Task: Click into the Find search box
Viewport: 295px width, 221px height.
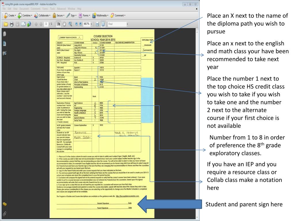Action: (x=117, y=24)
